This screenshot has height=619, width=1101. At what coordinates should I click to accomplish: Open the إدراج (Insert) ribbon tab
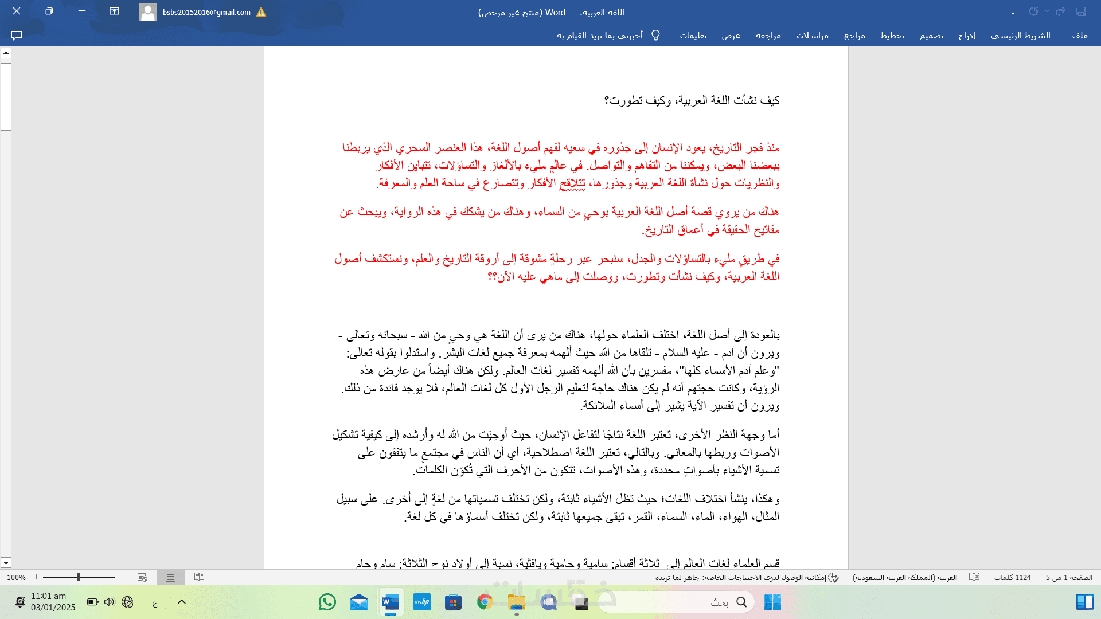967,36
